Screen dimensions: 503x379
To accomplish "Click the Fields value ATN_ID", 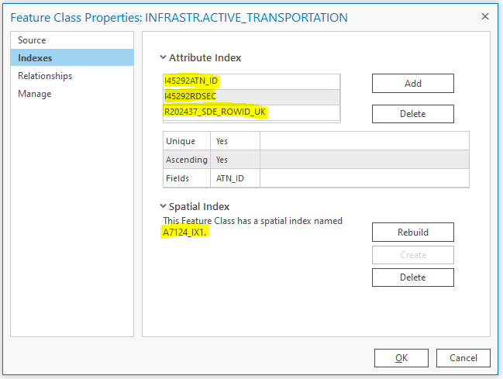I will (230, 178).
